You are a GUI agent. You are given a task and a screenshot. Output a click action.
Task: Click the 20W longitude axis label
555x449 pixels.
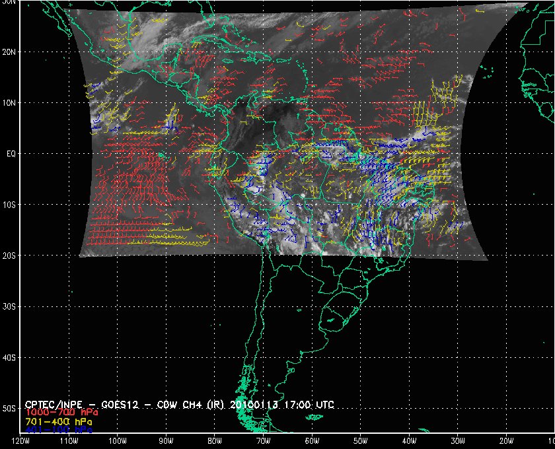pos(507,441)
